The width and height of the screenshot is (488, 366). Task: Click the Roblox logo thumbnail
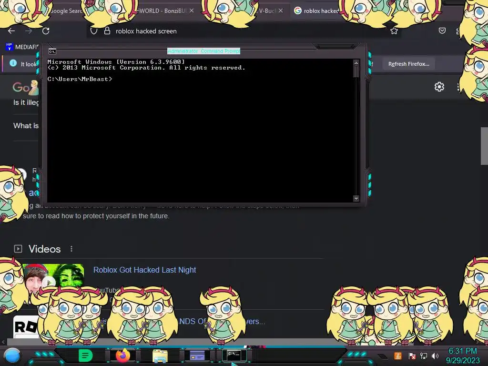tap(26, 327)
